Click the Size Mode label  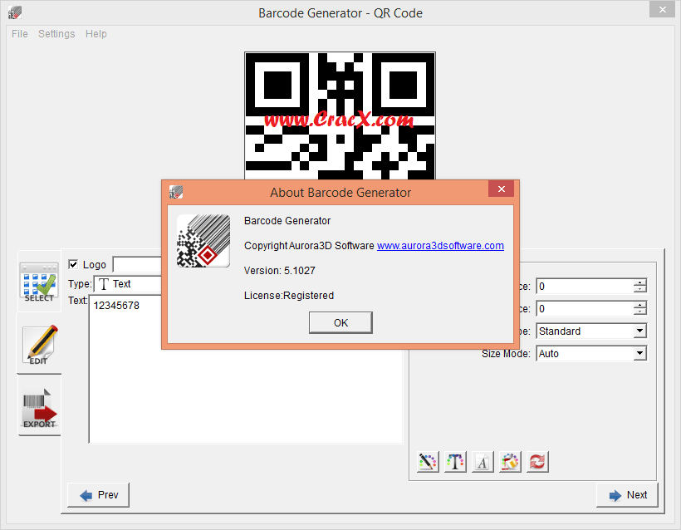point(506,354)
